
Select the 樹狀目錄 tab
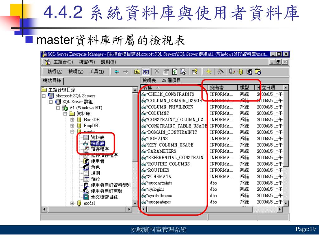(52, 81)
